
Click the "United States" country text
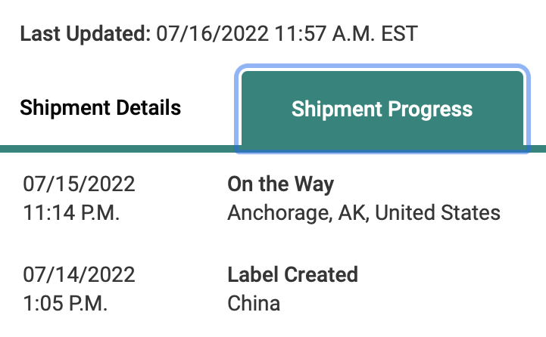pyautogui.click(x=438, y=213)
